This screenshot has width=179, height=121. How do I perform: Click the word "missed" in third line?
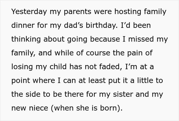pyautogui.click(x=141, y=39)
